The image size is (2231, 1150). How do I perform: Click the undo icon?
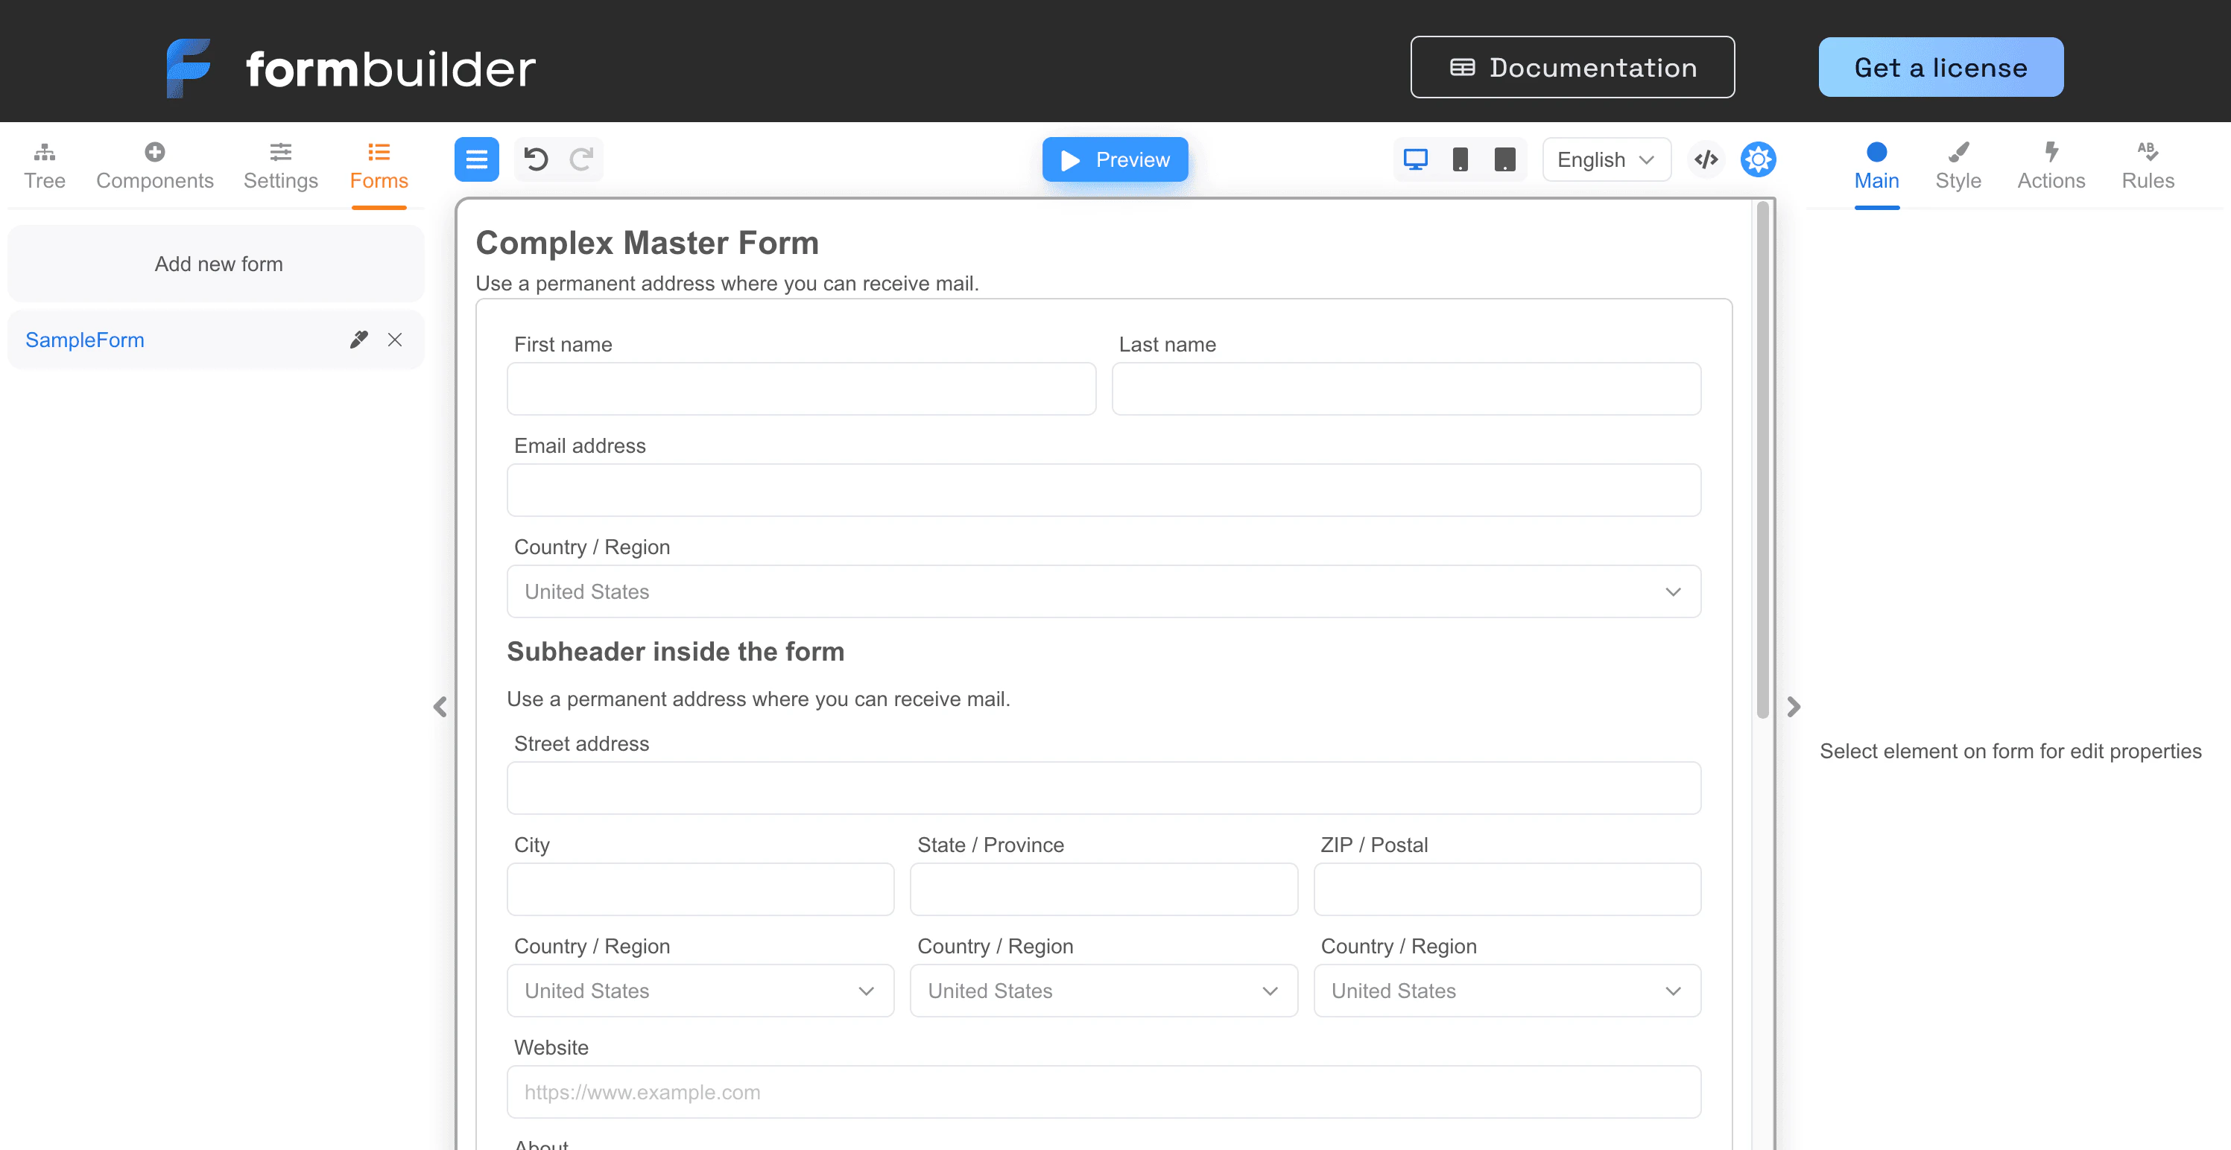pos(537,159)
